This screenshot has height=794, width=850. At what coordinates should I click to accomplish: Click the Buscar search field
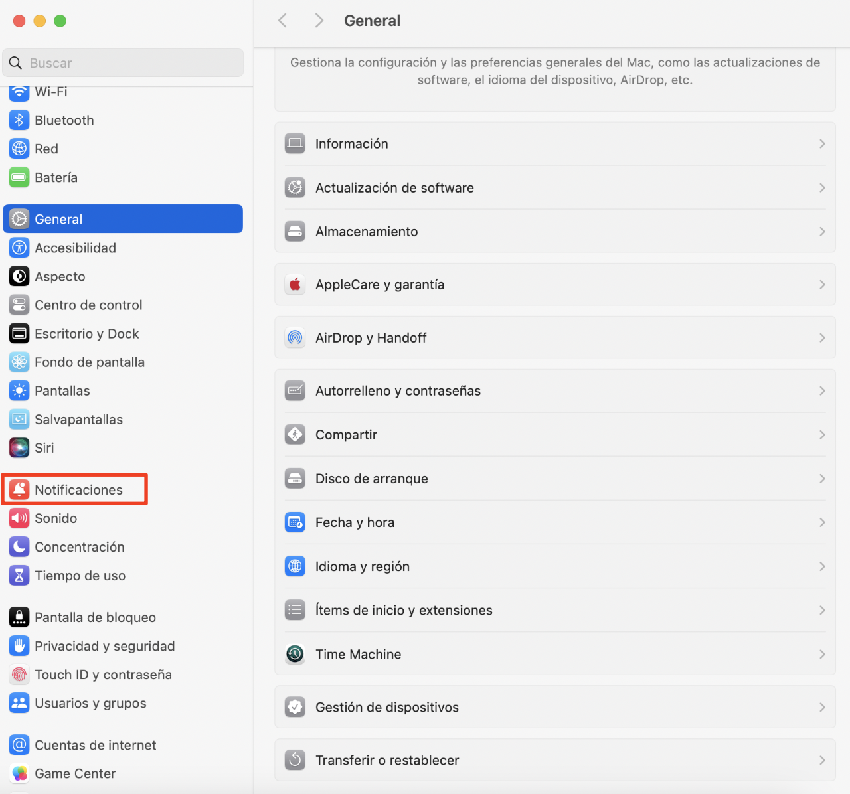point(123,62)
